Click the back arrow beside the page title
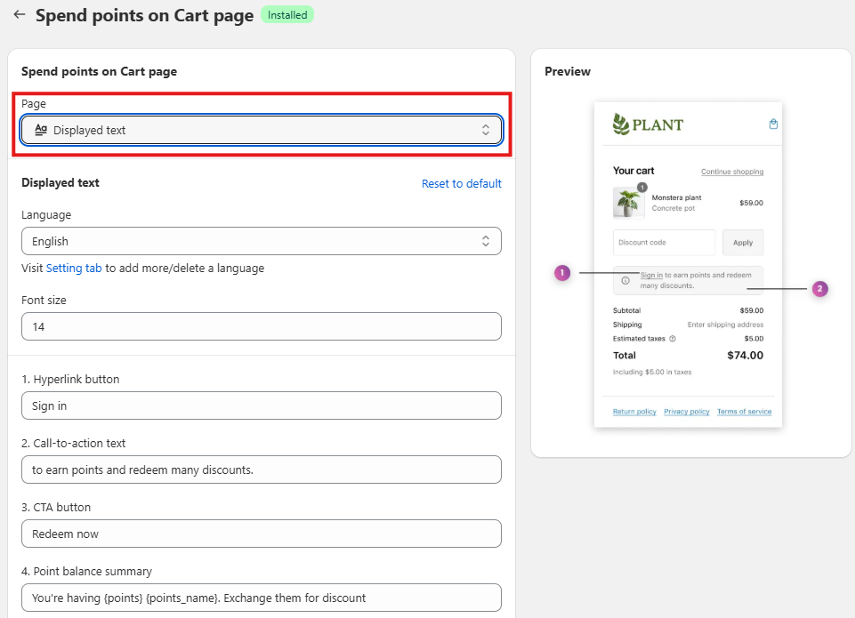Viewport: 855px width, 618px height. [x=19, y=15]
